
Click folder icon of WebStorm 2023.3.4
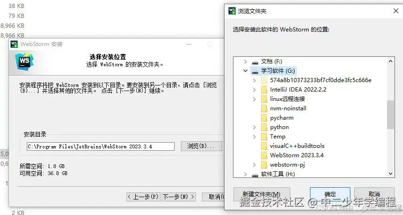(x=264, y=155)
